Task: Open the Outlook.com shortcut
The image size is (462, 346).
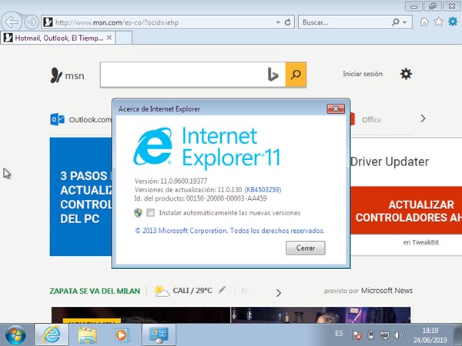Action: (x=81, y=119)
